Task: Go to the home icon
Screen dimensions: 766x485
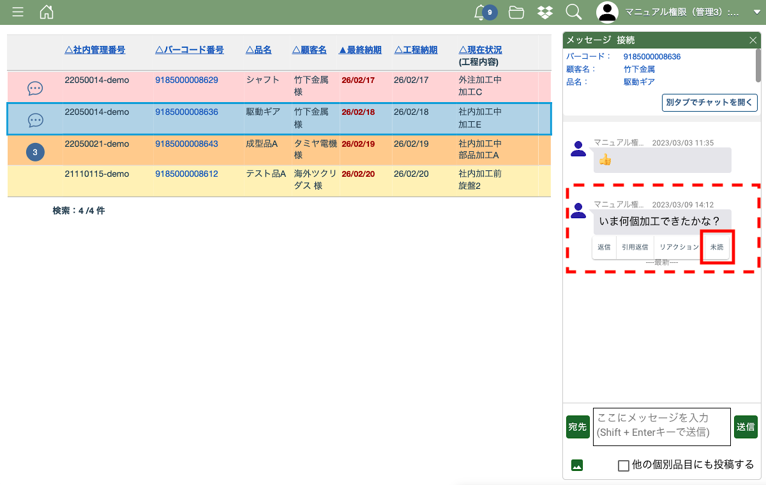Action: (x=47, y=12)
